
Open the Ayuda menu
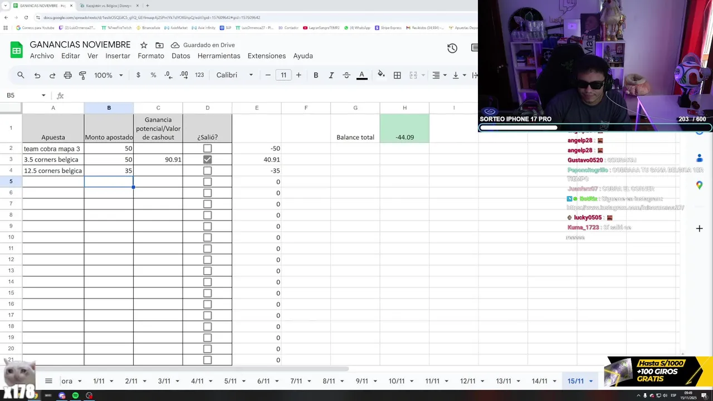303,56
